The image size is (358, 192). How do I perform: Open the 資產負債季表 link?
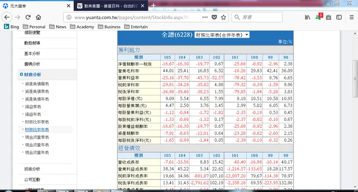click(x=37, y=91)
